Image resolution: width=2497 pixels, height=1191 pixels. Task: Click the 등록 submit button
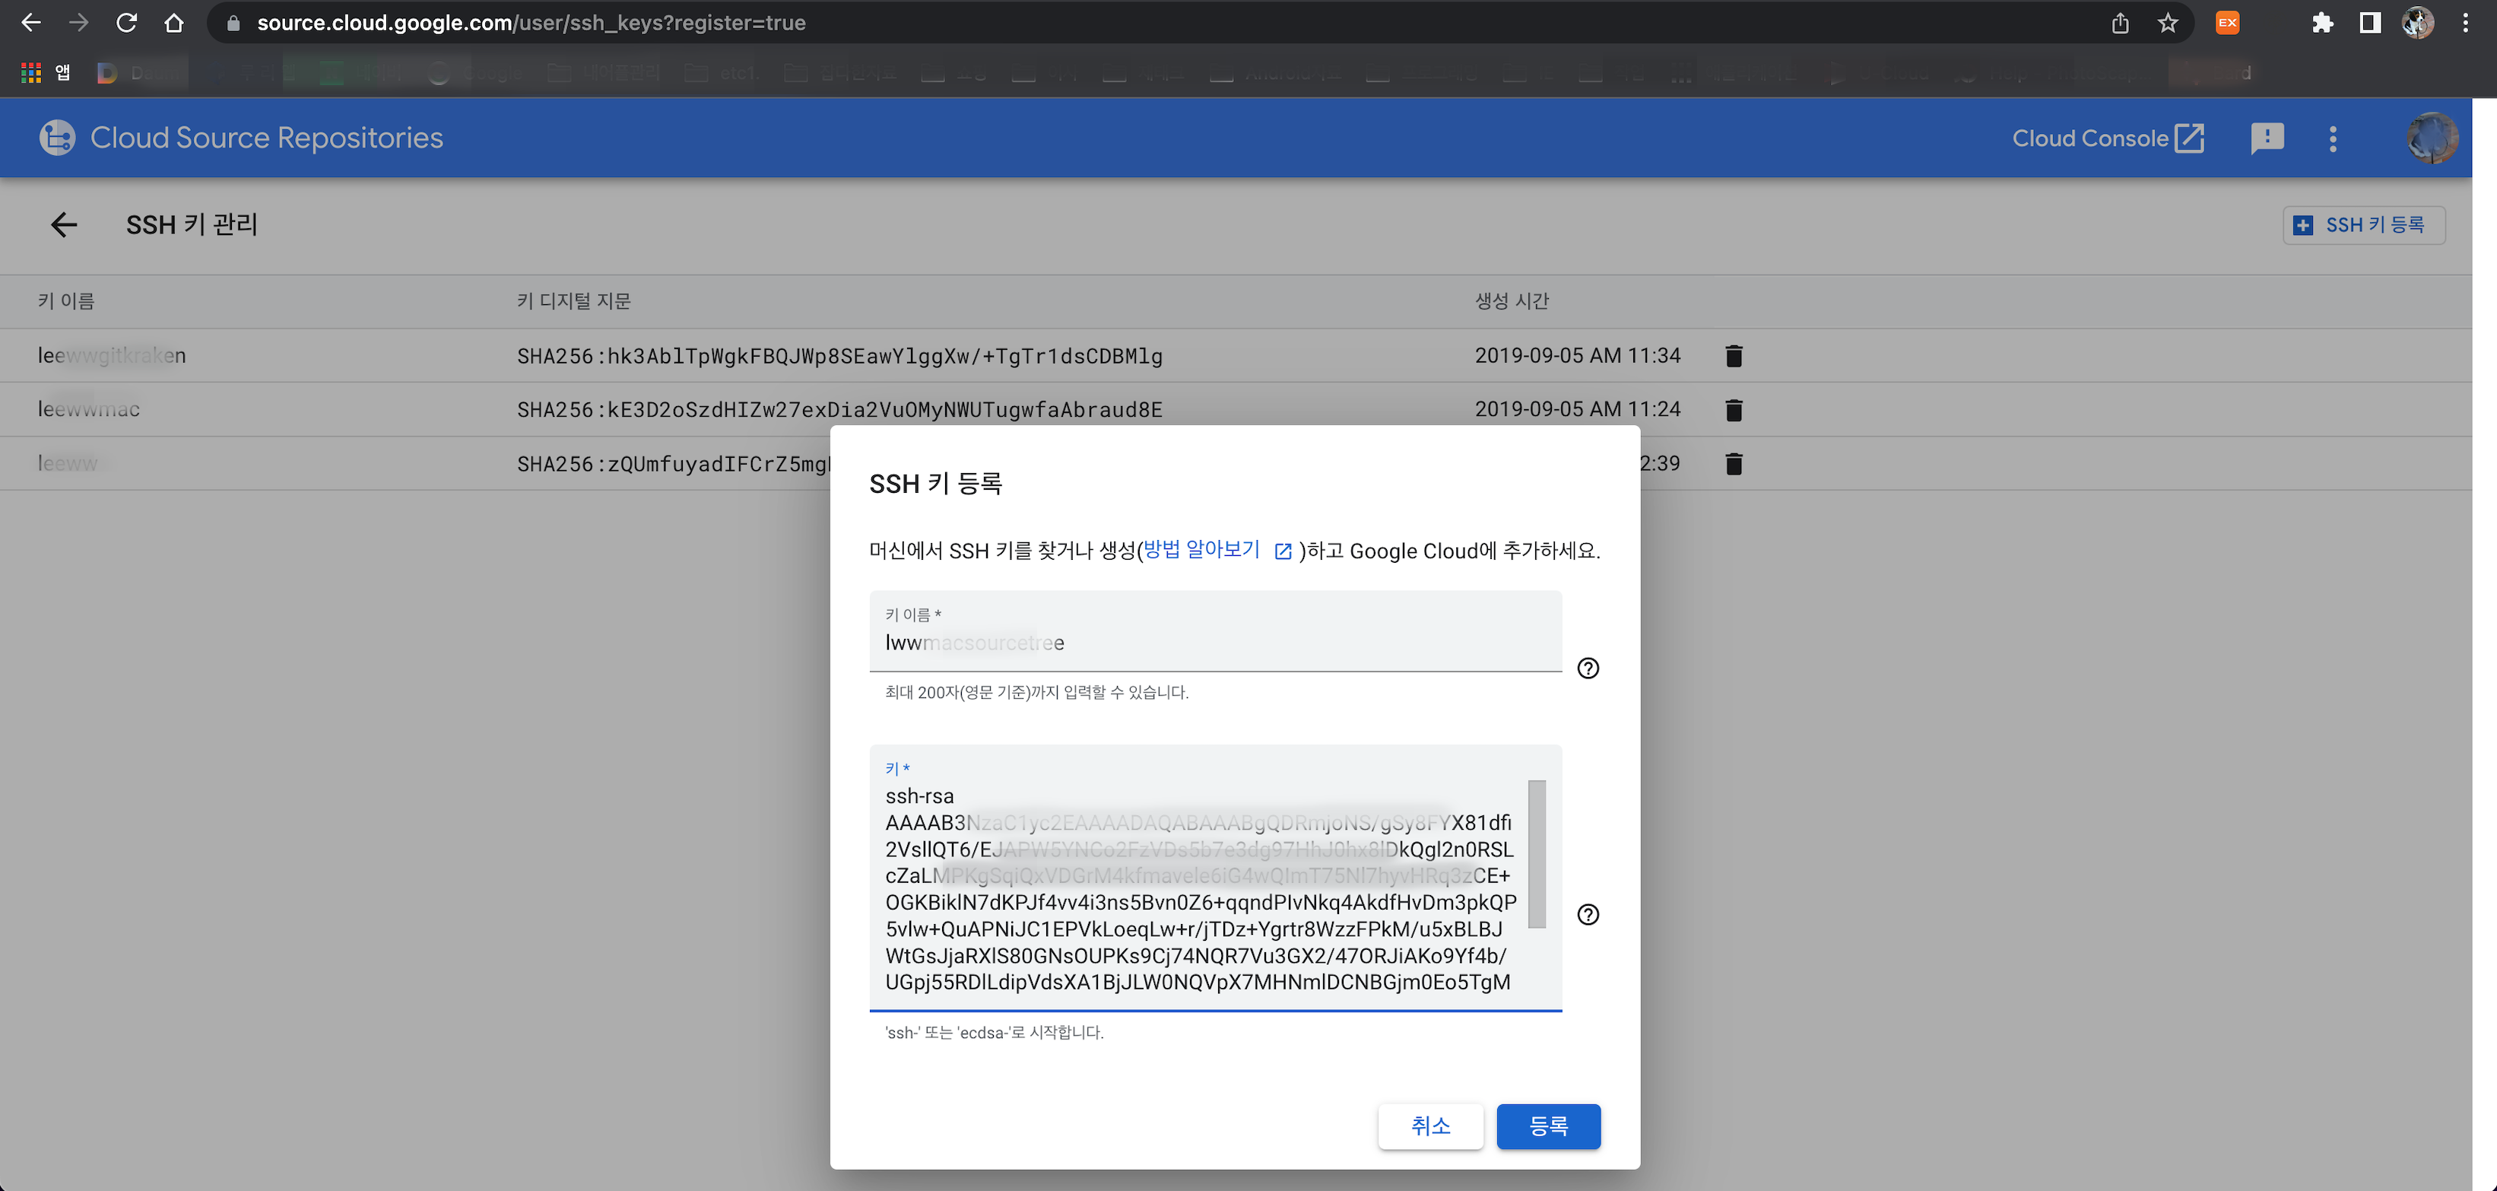click(x=1548, y=1126)
